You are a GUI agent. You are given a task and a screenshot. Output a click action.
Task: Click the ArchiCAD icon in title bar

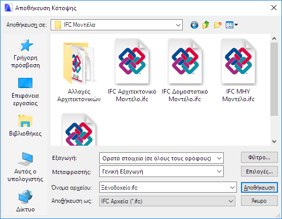(x=9, y=8)
